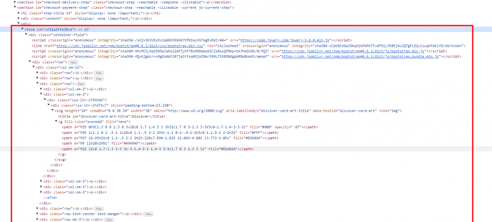The image size is (492, 222).
Task: Click ellipsis in row mb-3 div
Action: click(88, 220)
